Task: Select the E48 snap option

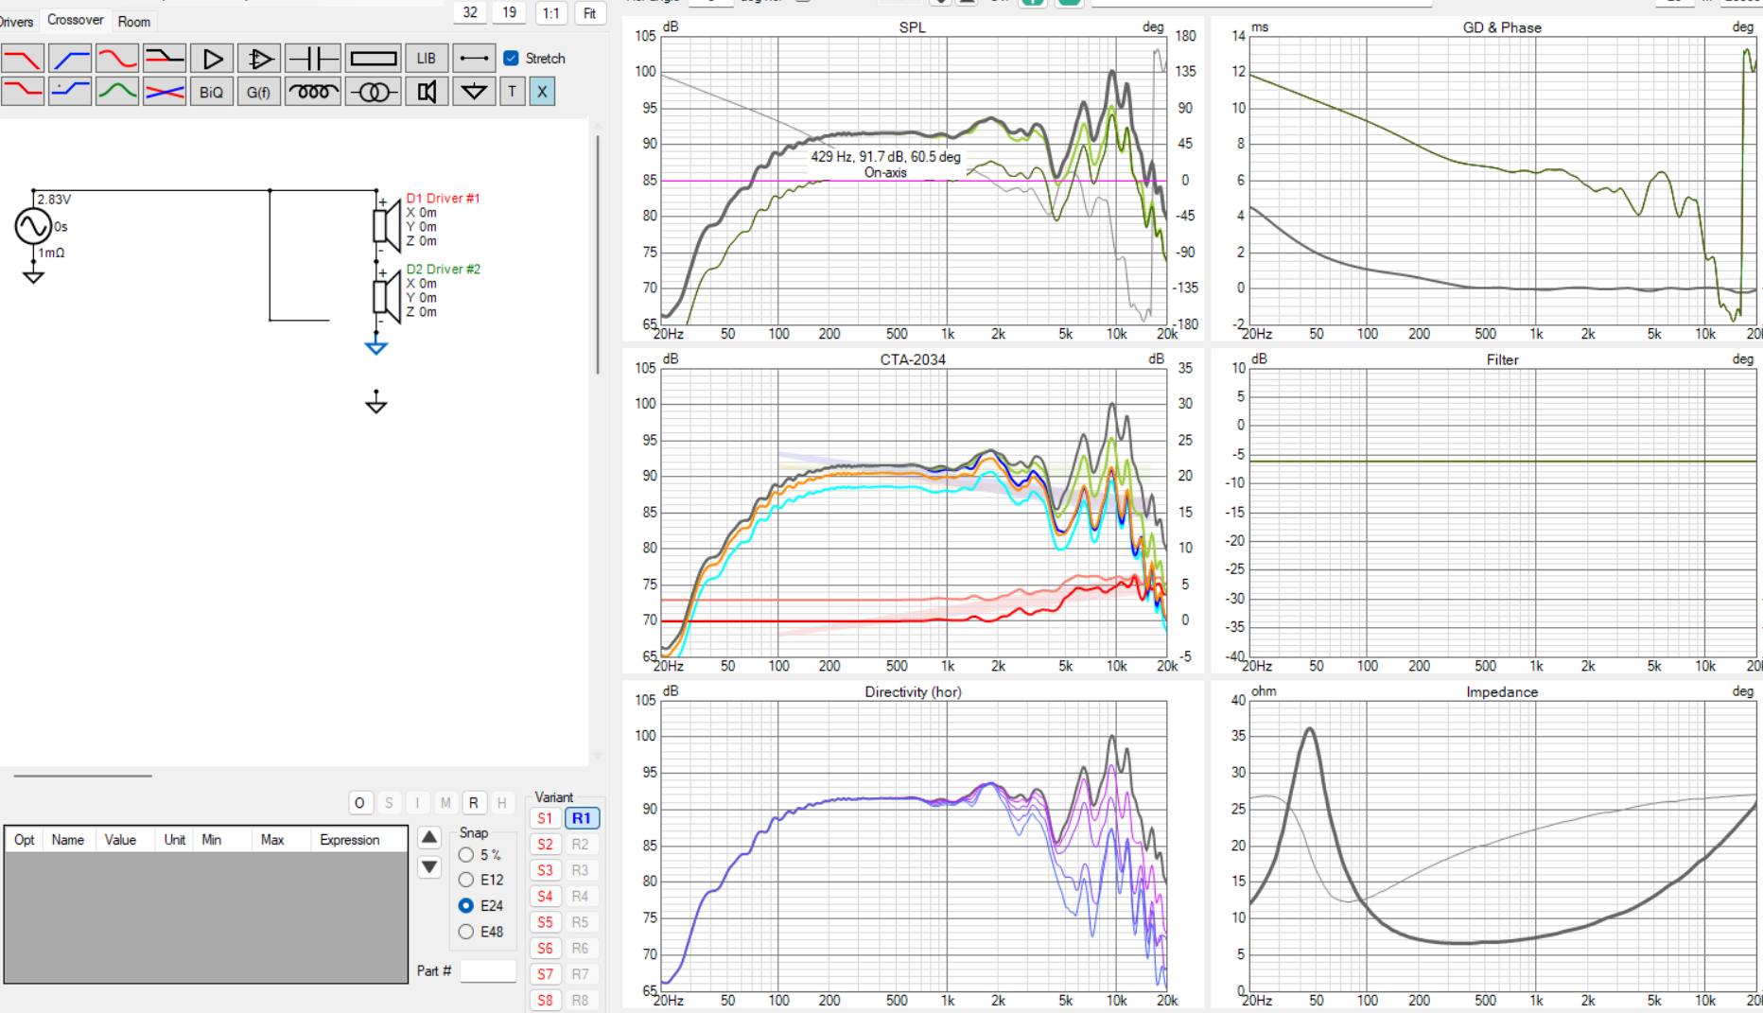Action: [x=466, y=932]
